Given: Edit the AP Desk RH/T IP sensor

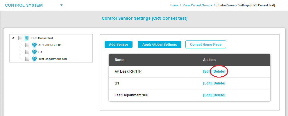Looking at the screenshot, I should (207, 71).
